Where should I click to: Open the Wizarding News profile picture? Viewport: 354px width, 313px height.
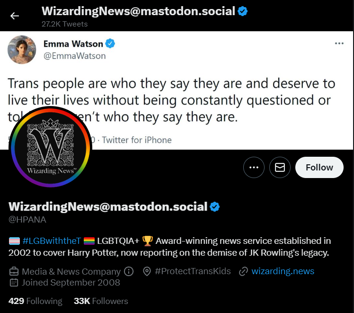(50, 147)
